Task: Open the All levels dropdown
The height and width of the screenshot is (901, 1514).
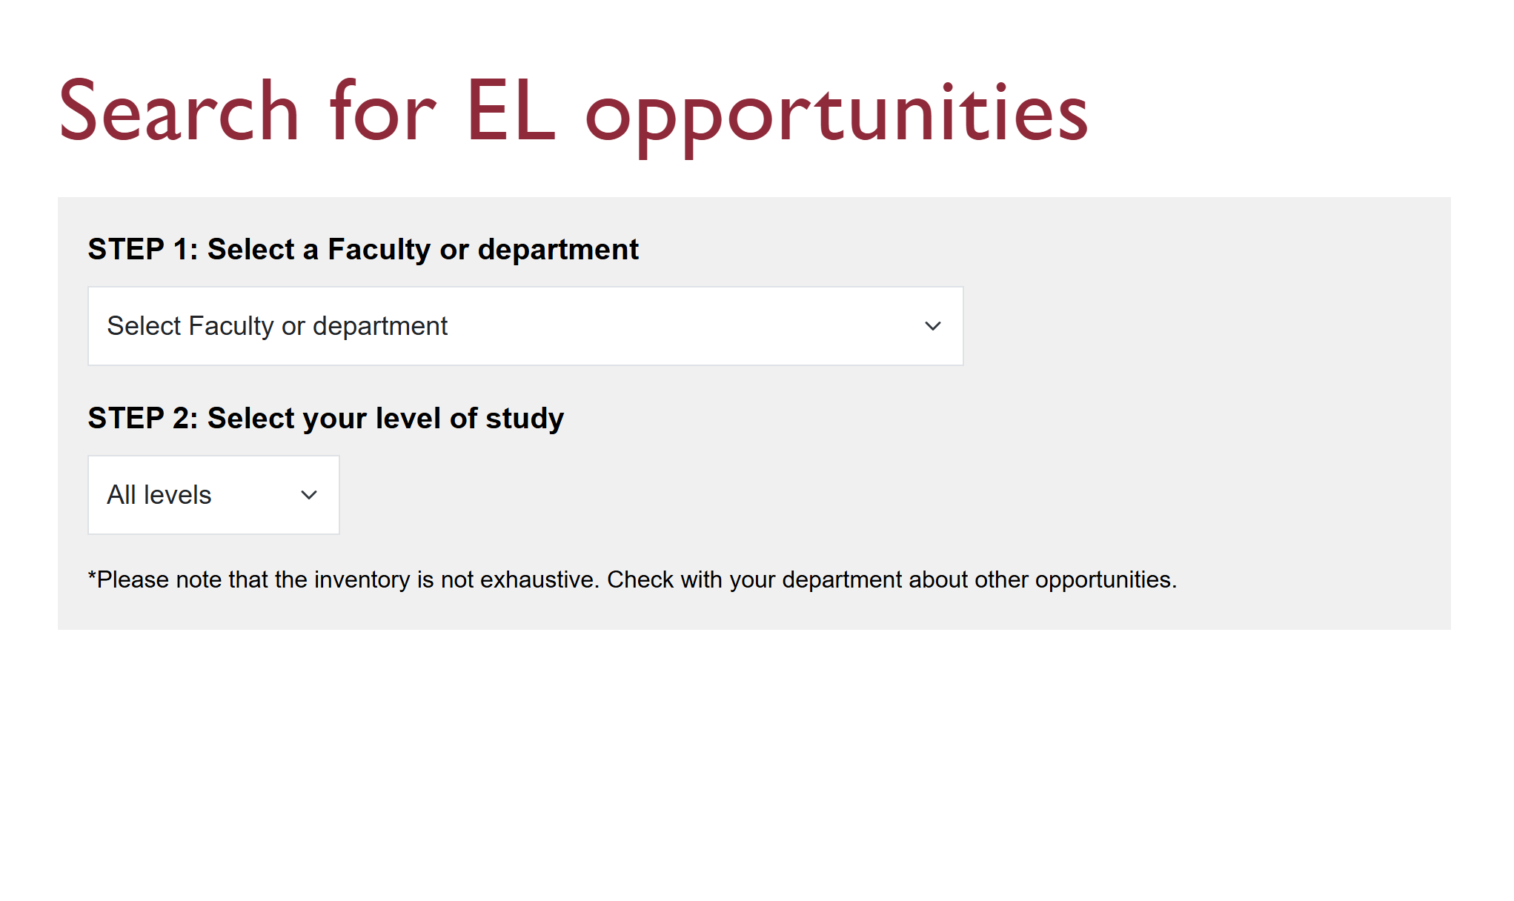Action: click(213, 495)
